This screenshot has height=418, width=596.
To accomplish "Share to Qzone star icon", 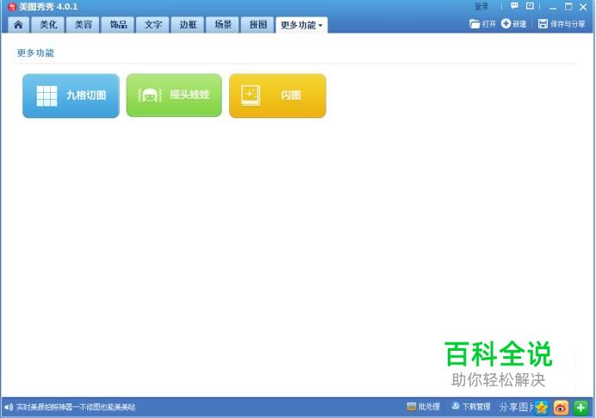I will (541, 408).
